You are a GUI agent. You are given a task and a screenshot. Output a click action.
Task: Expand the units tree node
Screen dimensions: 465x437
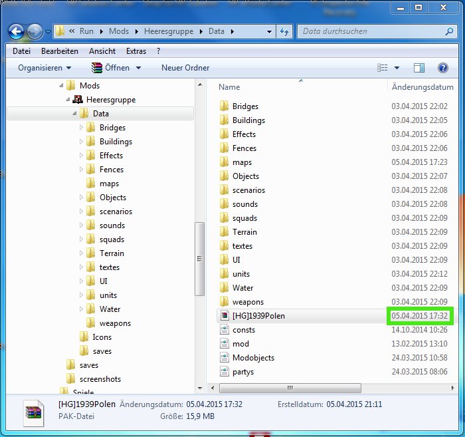click(81, 295)
